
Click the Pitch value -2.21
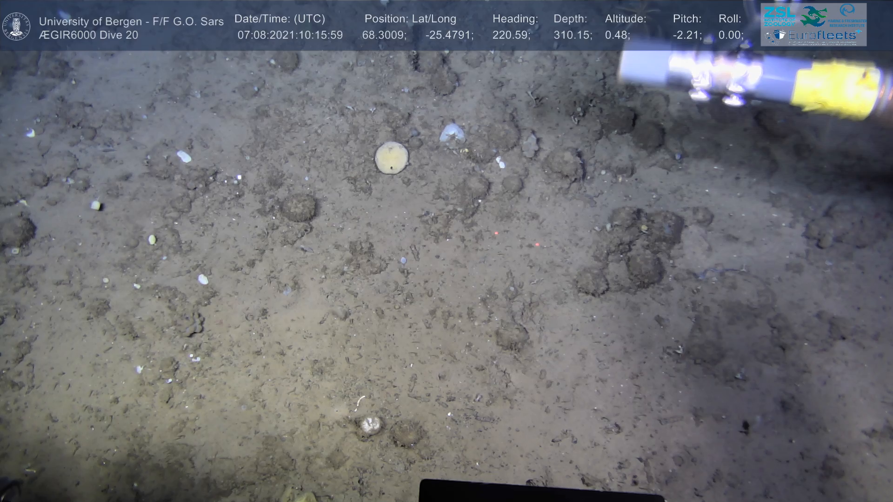click(686, 35)
